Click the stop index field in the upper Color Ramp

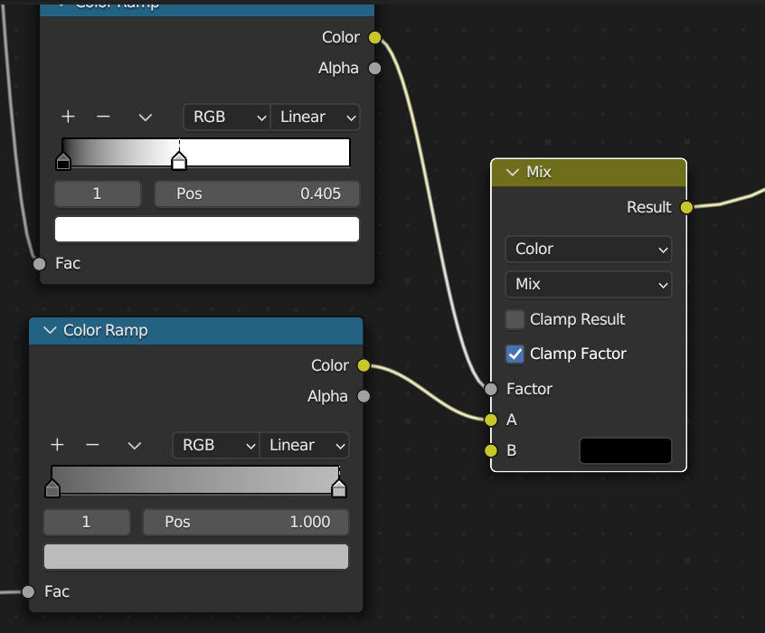pyautogui.click(x=98, y=194)
